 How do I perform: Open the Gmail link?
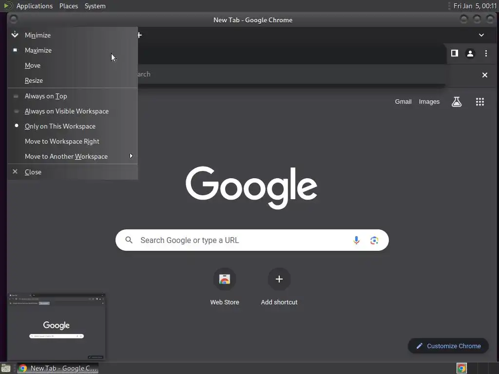[403, 102]
